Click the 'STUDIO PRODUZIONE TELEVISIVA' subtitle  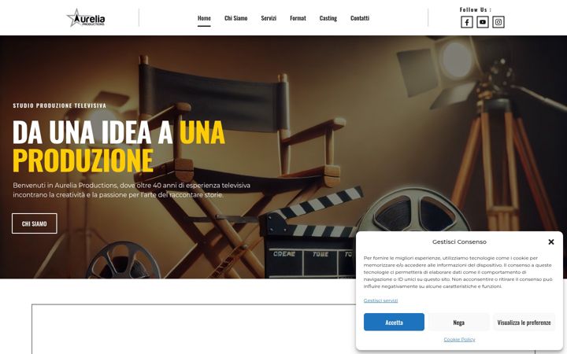(60, 105)
